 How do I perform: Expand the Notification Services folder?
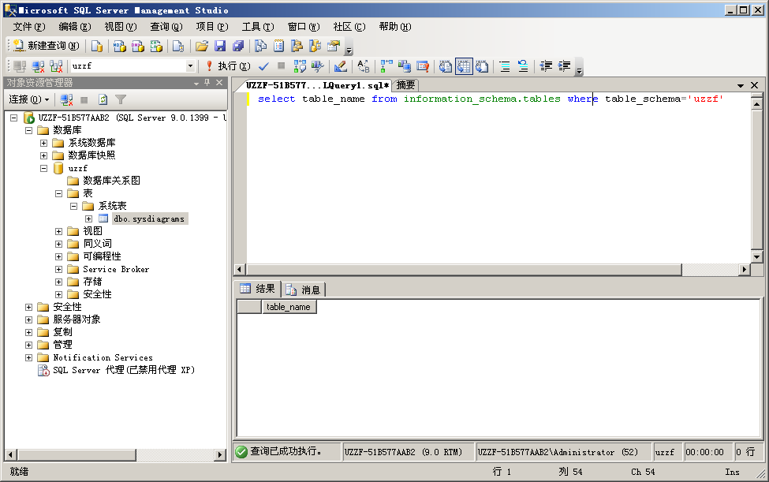click(x=29, y=358)
